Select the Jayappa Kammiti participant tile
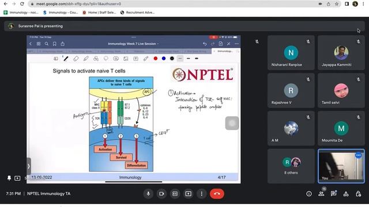This screenshot has height=207, width=369. click(341, 53)
